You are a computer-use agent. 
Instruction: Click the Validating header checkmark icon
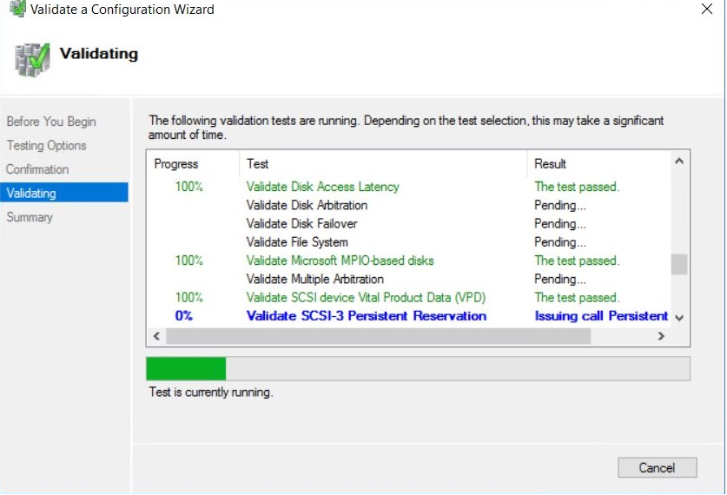[32, 59]
